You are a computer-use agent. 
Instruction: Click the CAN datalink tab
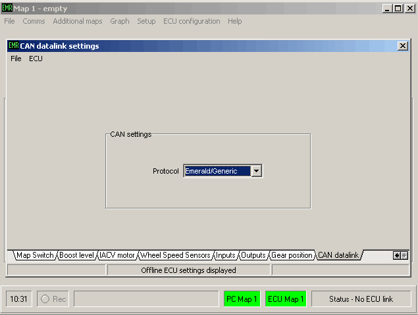(338, 255)
